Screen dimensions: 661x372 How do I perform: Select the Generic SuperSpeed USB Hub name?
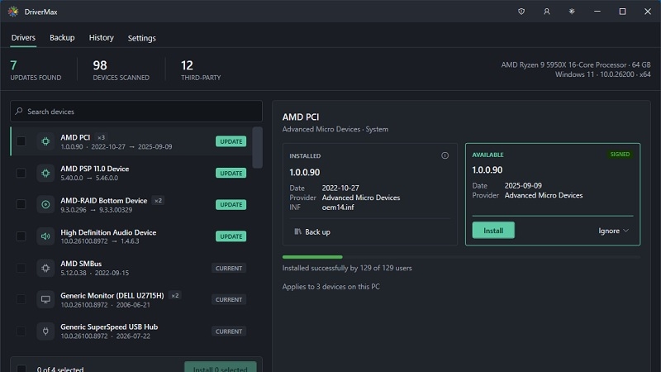coord(109,327)
